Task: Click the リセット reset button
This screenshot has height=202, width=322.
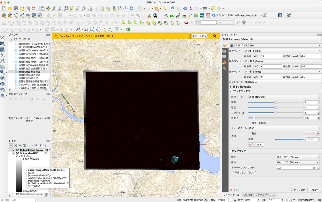Action: (x=256, y=144)
